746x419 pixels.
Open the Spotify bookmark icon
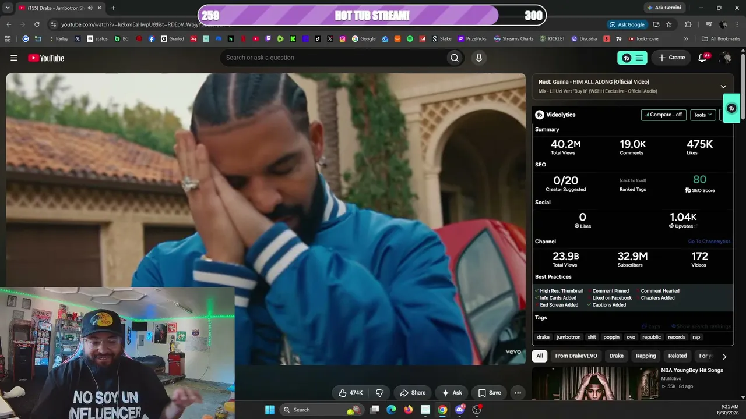(410, 39)
